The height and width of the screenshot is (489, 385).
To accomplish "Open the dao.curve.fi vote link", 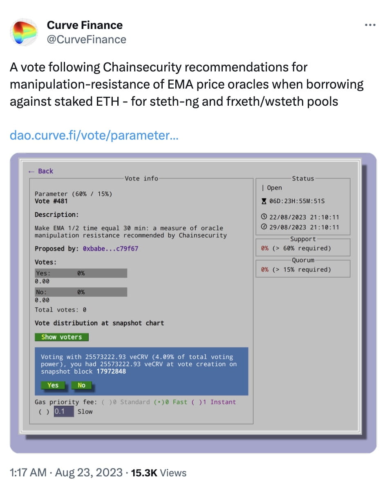I will pyautogui.click(x=94, y=135).
